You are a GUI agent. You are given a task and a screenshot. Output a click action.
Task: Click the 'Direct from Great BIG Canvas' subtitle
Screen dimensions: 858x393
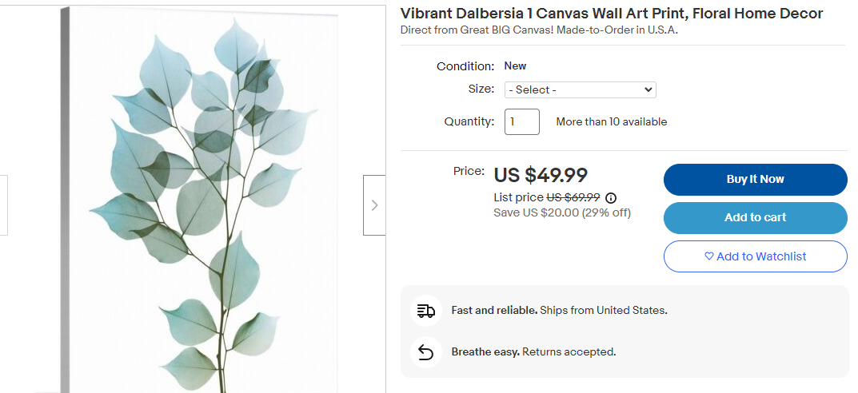pos(539,30)
